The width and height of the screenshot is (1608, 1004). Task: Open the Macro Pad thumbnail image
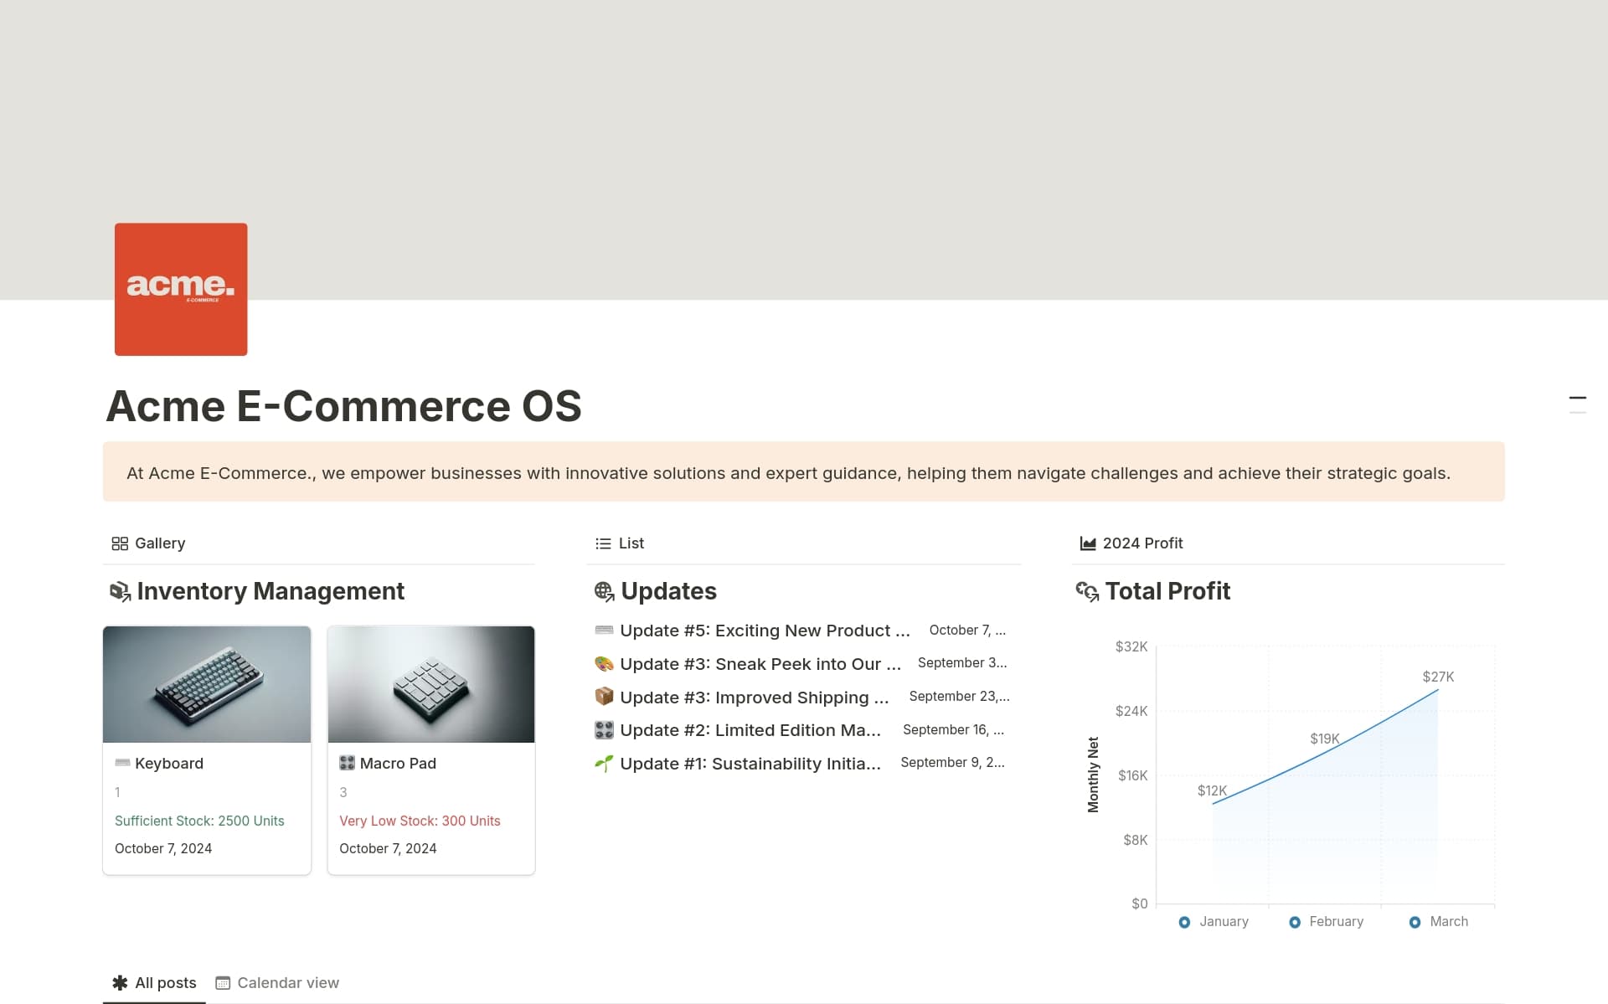click(x=431, y=684)
